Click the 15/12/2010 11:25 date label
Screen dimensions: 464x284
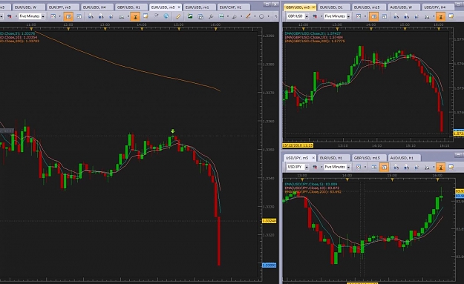pos(298,145)
